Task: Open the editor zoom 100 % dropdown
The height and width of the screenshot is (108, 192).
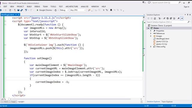Action: tap(8, 99)
